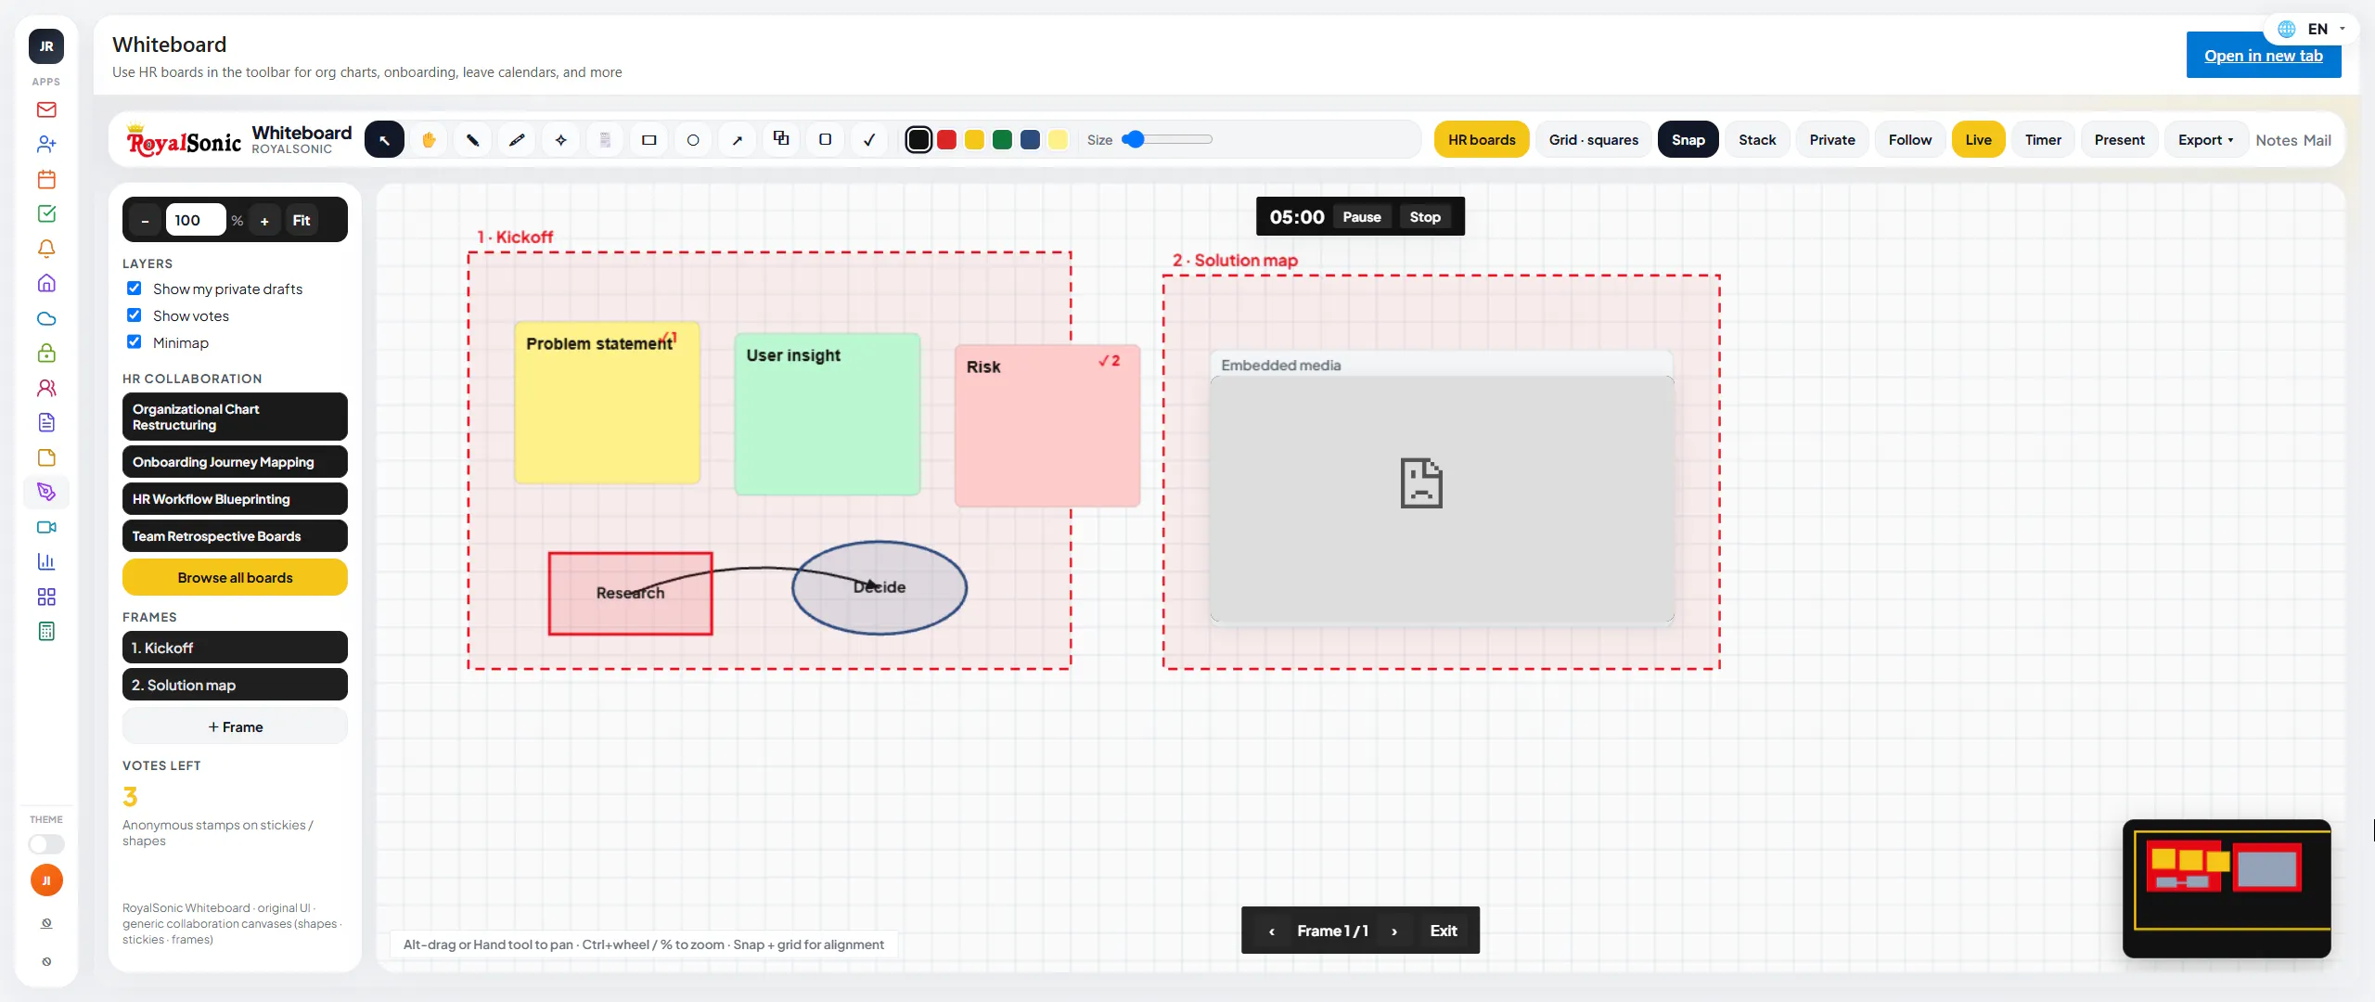Click Browse all boards button
Viewport: 2375px width, 1002px height.
(235, 577)
